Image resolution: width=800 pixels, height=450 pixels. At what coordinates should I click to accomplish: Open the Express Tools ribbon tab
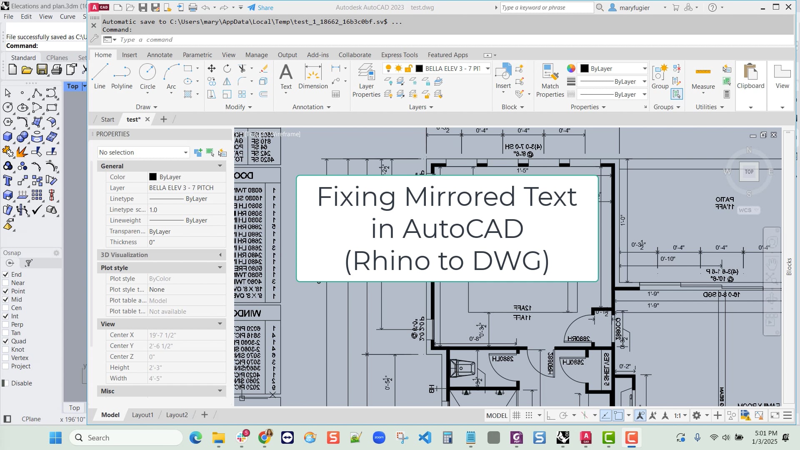(399, 55)
